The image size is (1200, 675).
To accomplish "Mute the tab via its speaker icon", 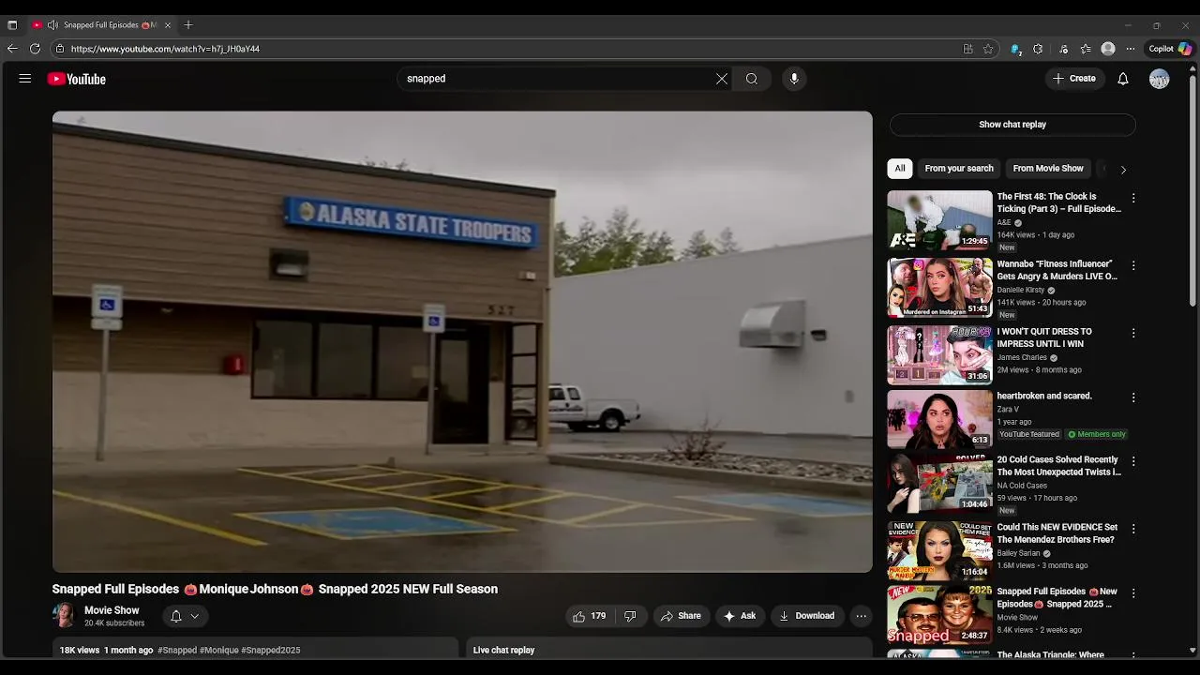I will click(52, 25).
